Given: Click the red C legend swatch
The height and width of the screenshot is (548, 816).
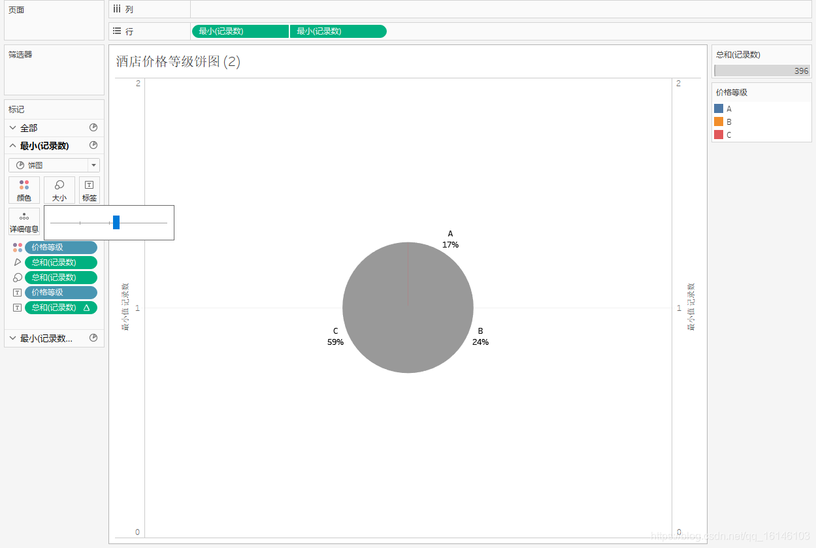Looking at the screenshot, I should point(719,135).
